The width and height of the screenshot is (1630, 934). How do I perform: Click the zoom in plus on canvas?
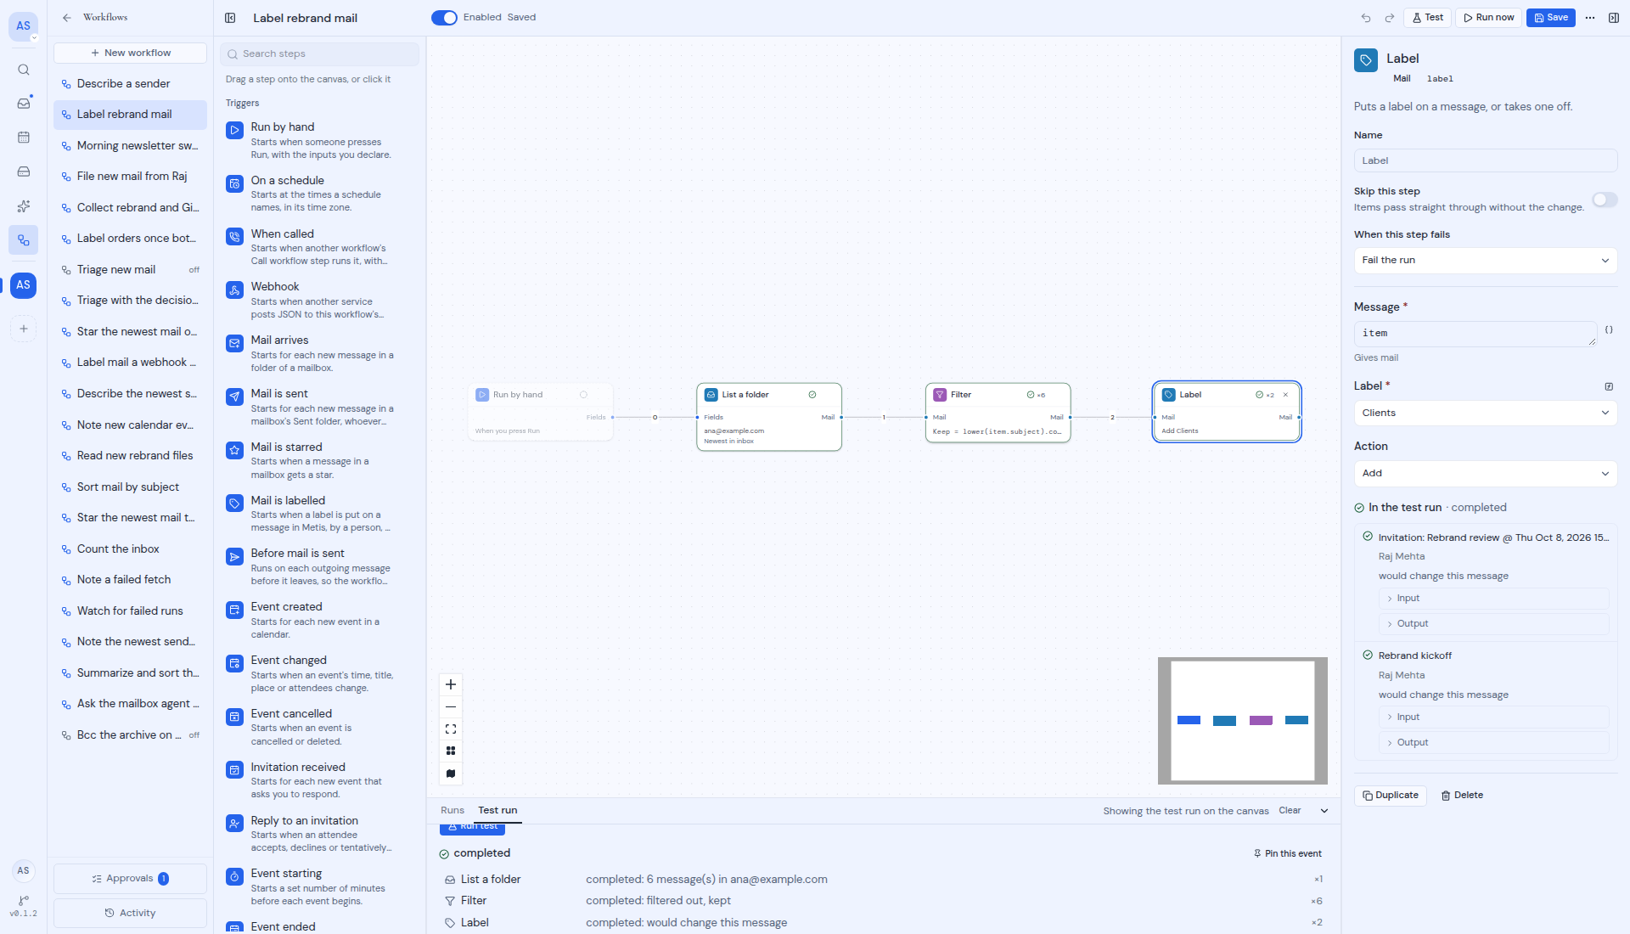(451, 684)
